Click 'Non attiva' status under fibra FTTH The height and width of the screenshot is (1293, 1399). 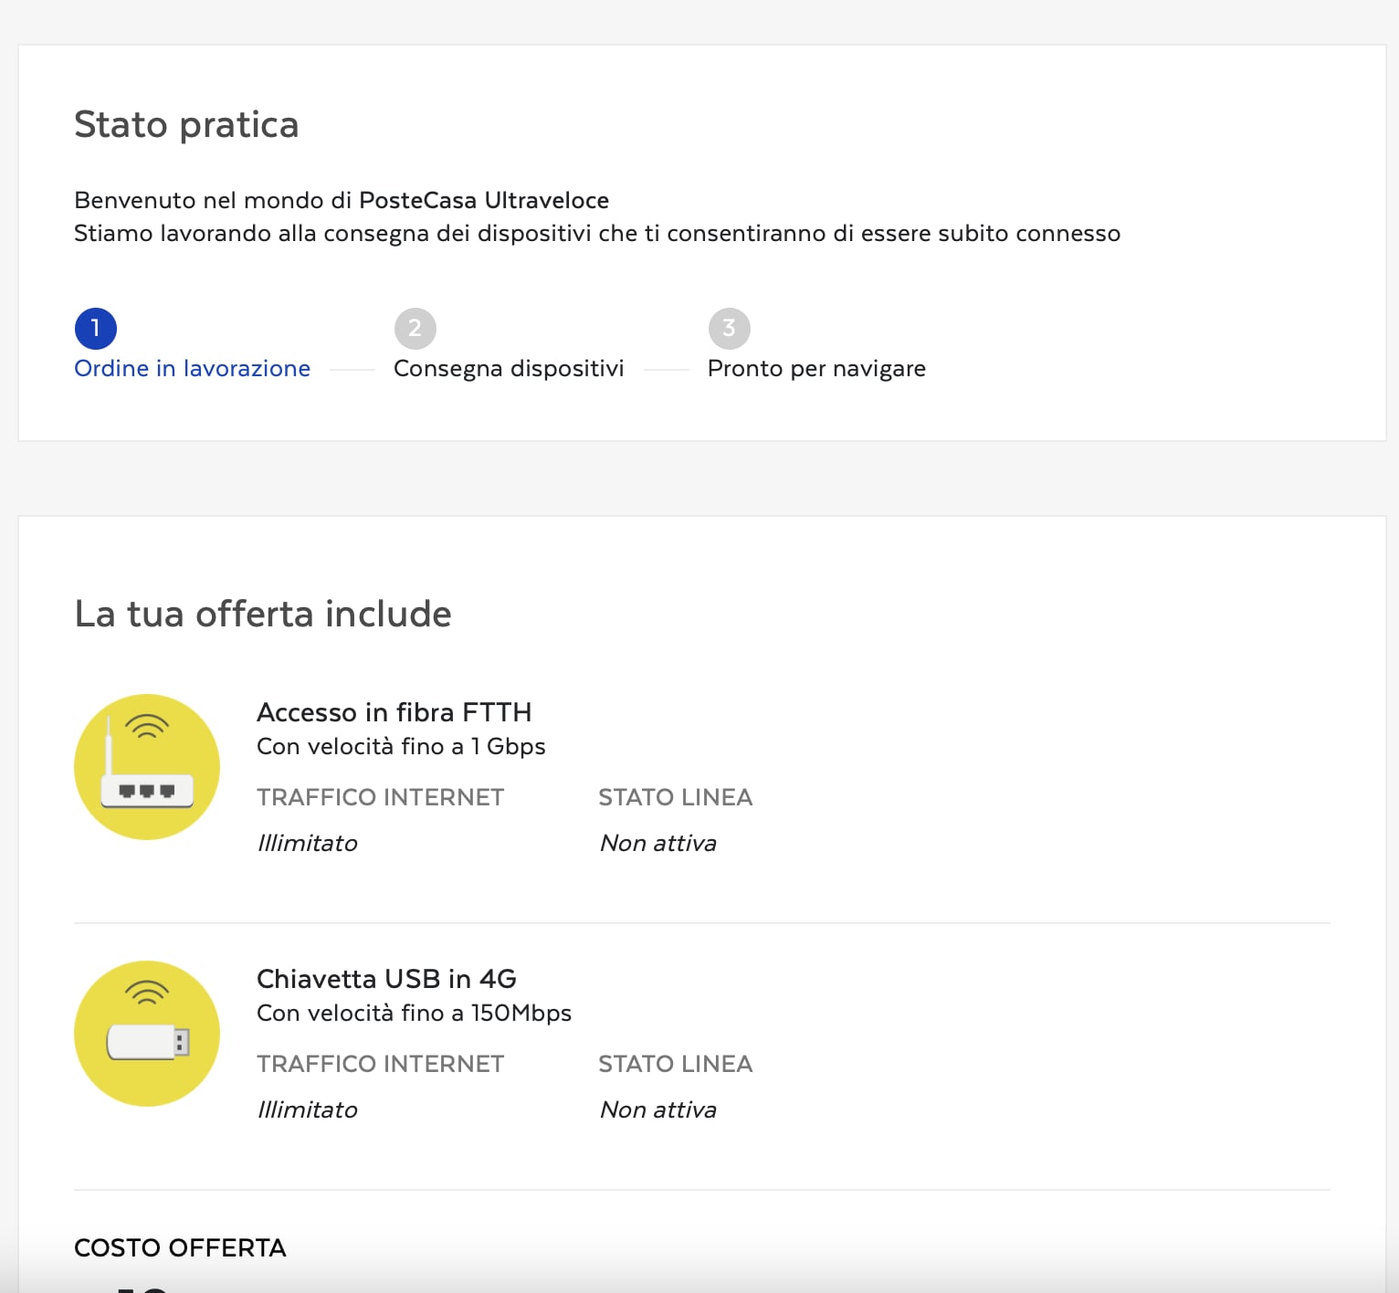tap(657, 844)
